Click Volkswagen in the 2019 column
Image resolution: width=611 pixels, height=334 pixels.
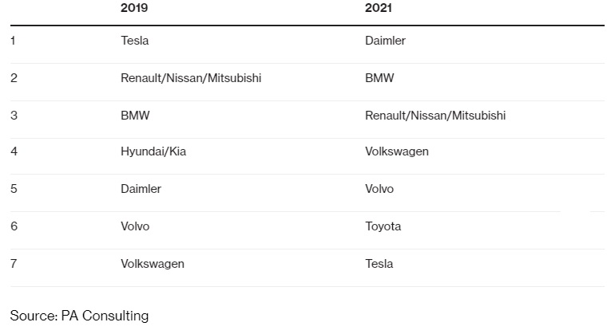tap(153, 264)
